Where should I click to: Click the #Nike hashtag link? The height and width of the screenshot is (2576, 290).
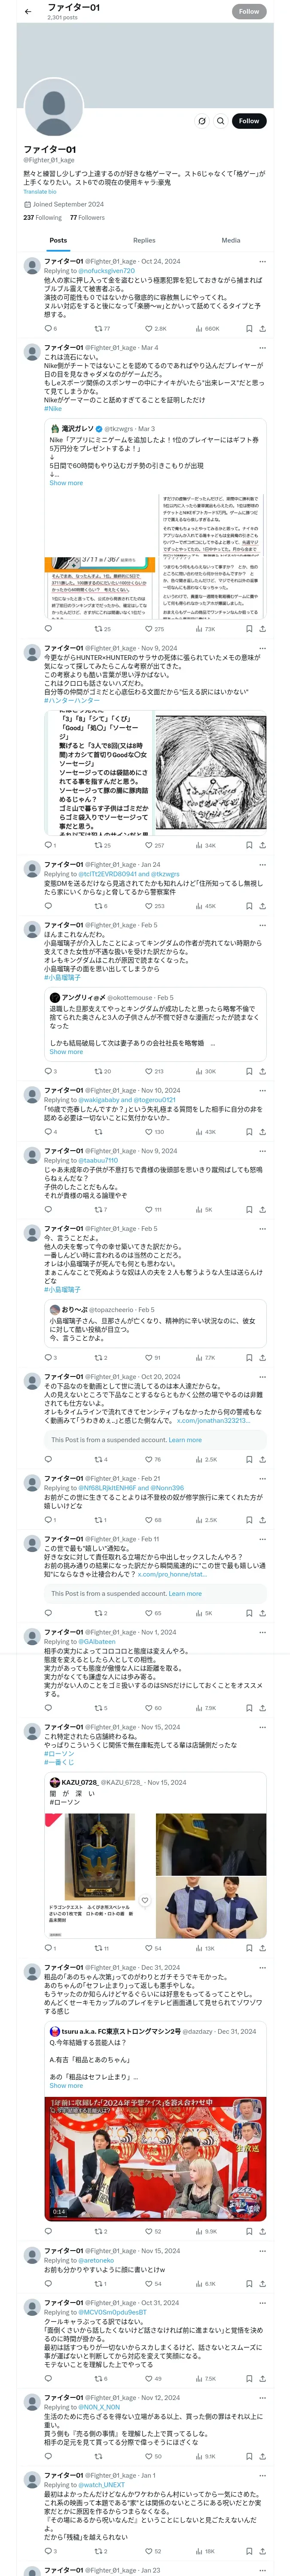53,408
